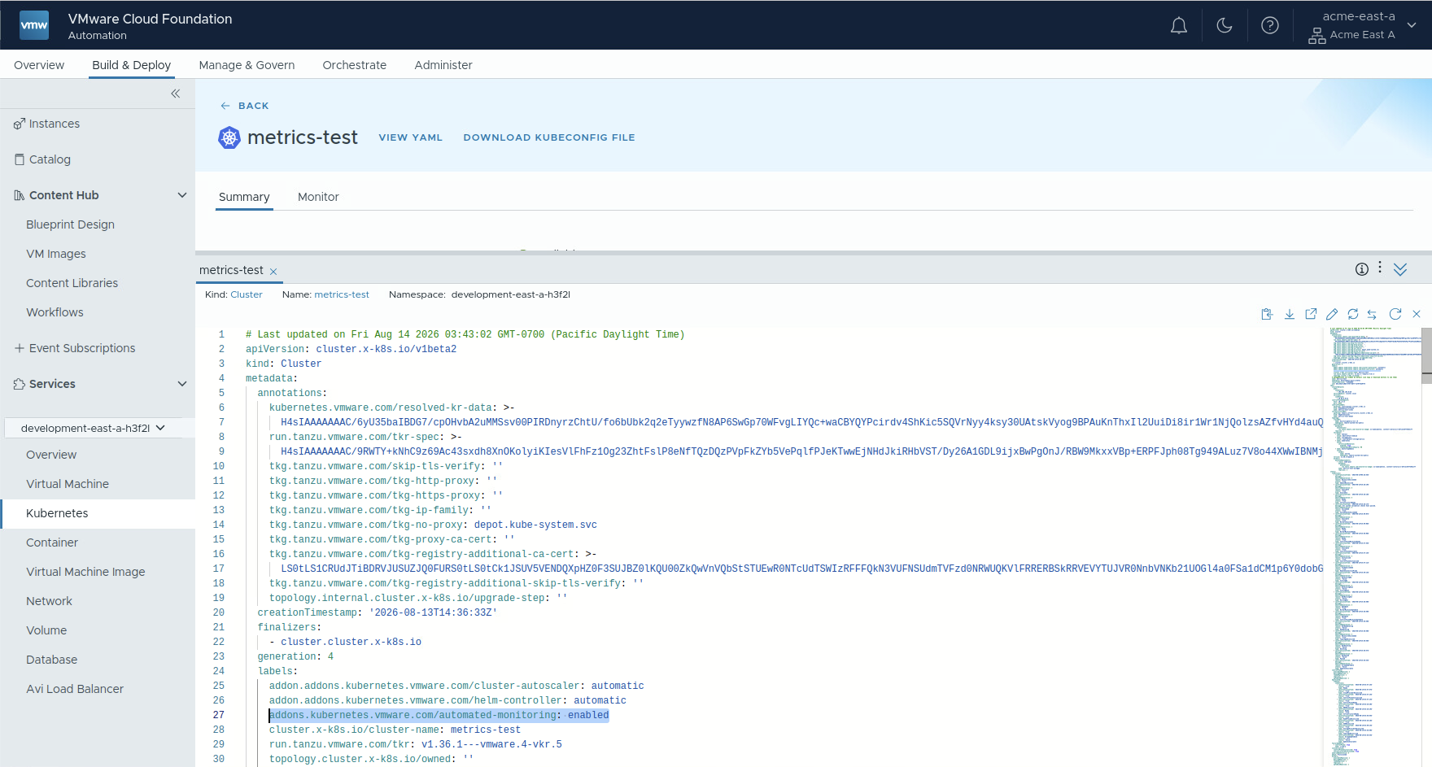Open the Orchestrate tab
The width and height of the screenshot is (1432, 767).
click(355, 65)
